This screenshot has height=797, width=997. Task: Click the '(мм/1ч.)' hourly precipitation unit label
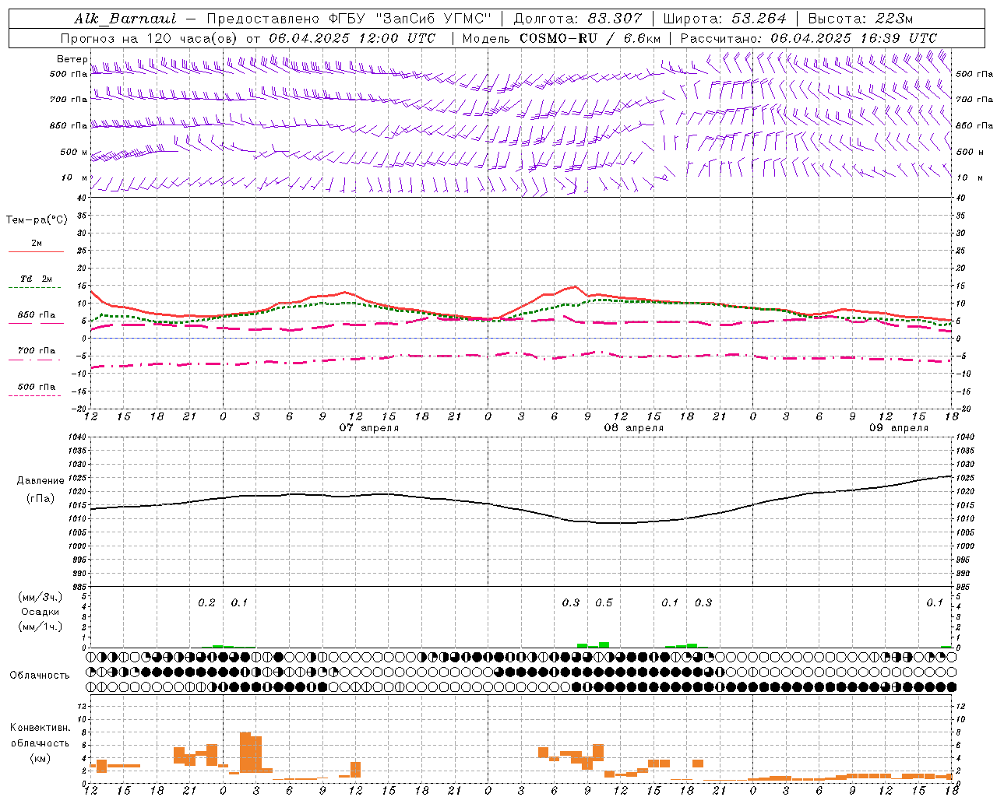tap(41, 627)
